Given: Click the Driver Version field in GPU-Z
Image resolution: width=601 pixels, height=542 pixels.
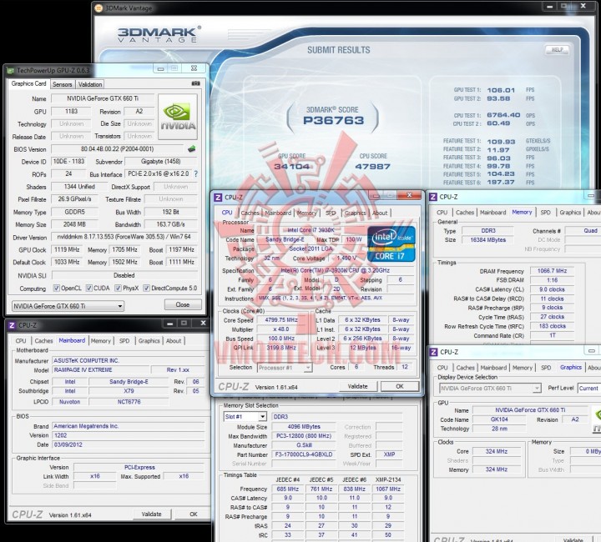Looking at the screenshot, I should pyautogui.click(x=124, y=237).
